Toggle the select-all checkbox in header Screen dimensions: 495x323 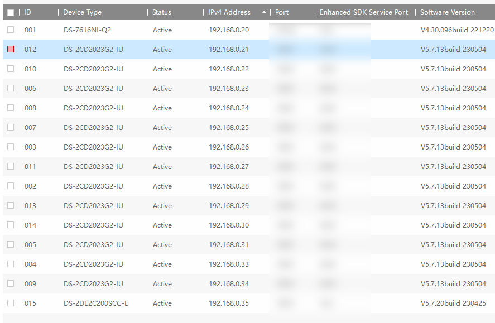tap(11, 12)
